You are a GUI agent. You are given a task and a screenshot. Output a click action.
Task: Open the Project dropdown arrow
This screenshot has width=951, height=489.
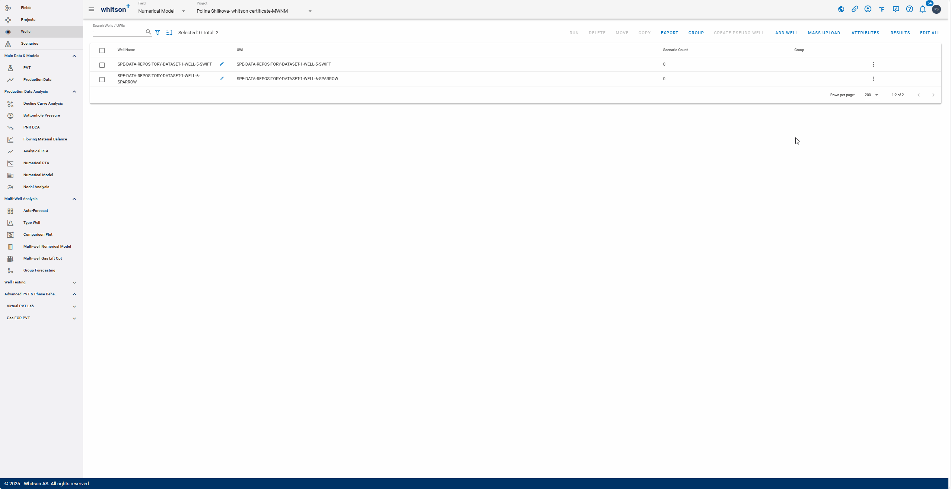[310, 11]
